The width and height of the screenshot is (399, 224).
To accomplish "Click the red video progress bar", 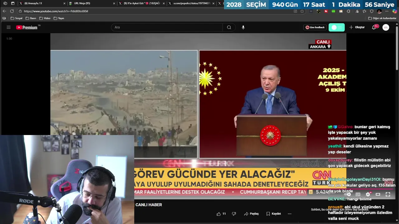I will 263,189.
